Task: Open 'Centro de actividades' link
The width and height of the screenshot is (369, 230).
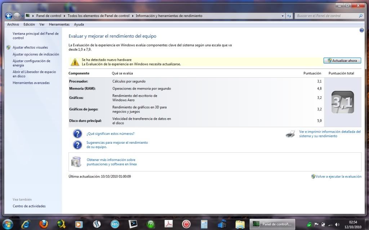Action: (x=29, y=206)
